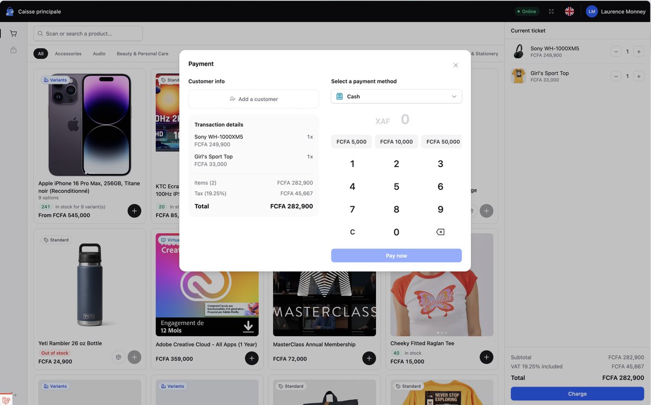The height and width of the screenshot is (405, 651).
Task: Click the keypad backspace icon
Action: point(441,232)
